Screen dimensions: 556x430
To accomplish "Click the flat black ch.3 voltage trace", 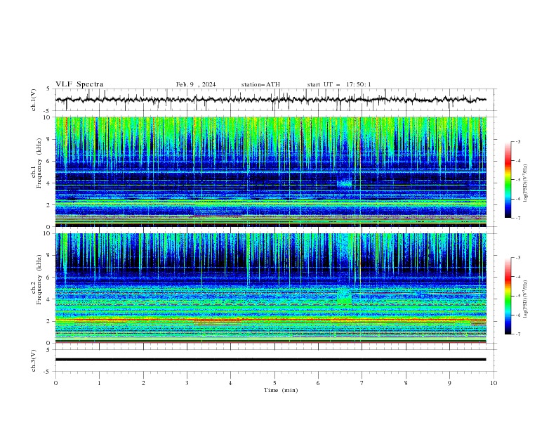I will click(270, 360).
